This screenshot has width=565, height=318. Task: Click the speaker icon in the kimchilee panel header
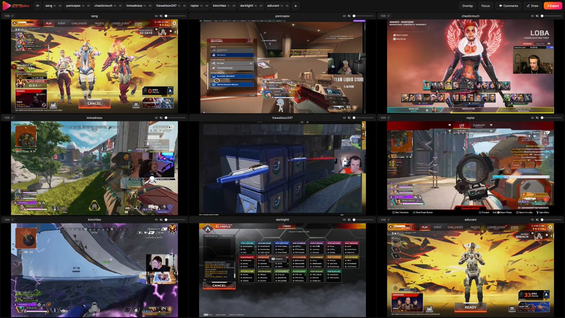coord(161,220)
